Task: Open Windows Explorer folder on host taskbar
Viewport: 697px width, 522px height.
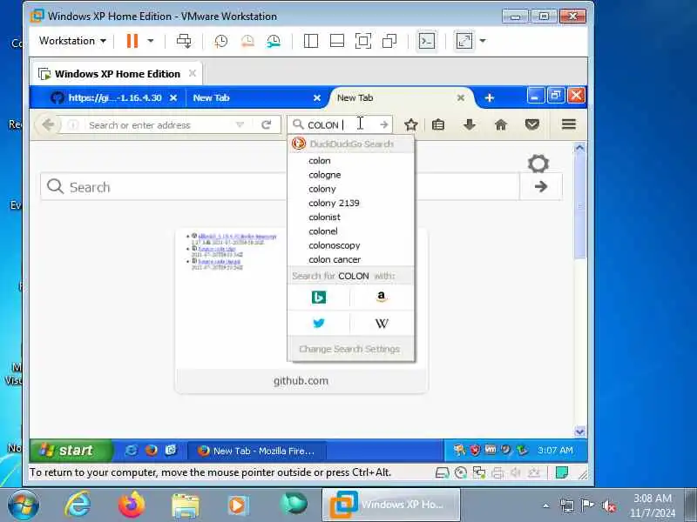Action: 185,505
